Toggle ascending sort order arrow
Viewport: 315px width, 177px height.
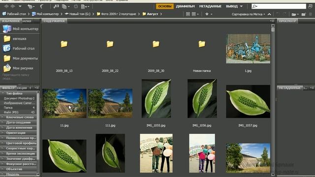coord(269,14)
